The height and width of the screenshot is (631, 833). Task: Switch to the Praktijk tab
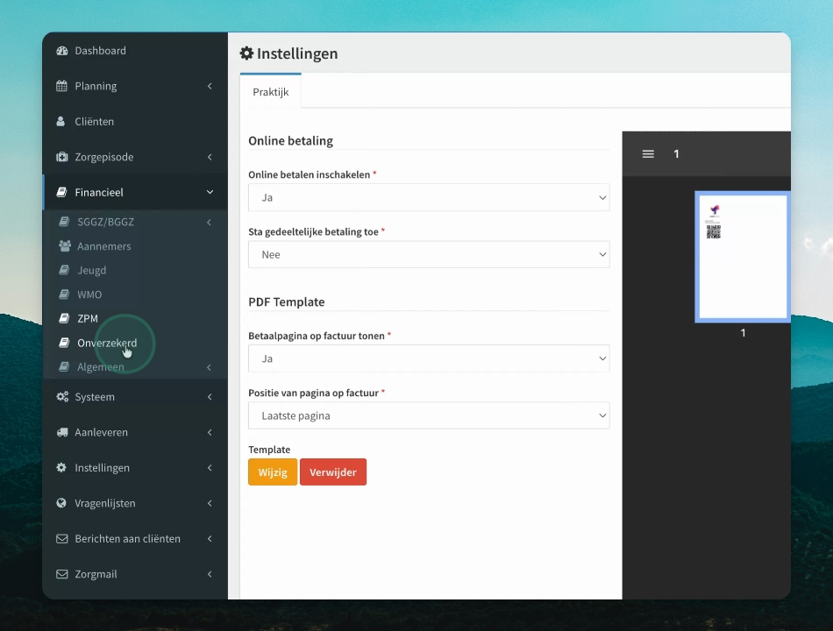tap(271, 92)
